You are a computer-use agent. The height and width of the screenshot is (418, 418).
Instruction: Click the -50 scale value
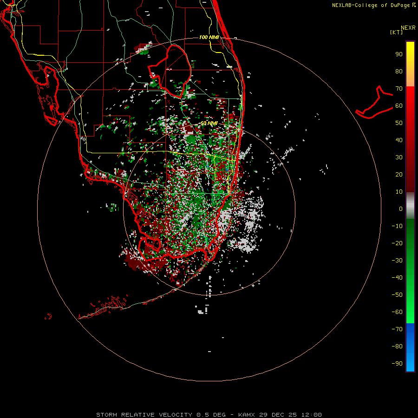point(397,294)
